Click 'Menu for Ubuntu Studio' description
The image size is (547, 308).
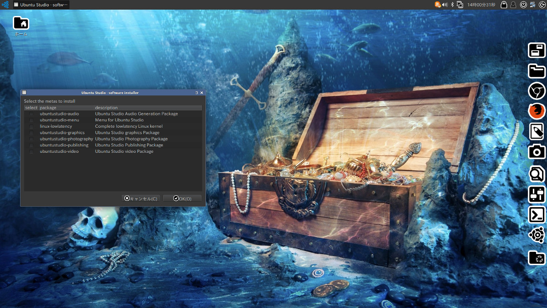(x=119, y=120)
